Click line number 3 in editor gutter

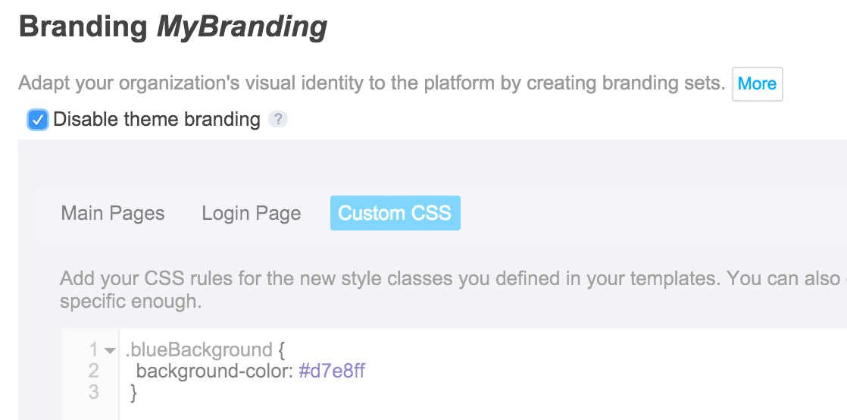pos(94,392)
